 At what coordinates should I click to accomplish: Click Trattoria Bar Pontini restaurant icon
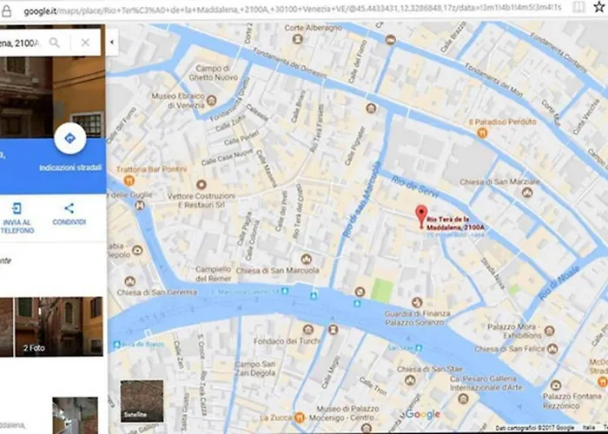coord(129,181)
